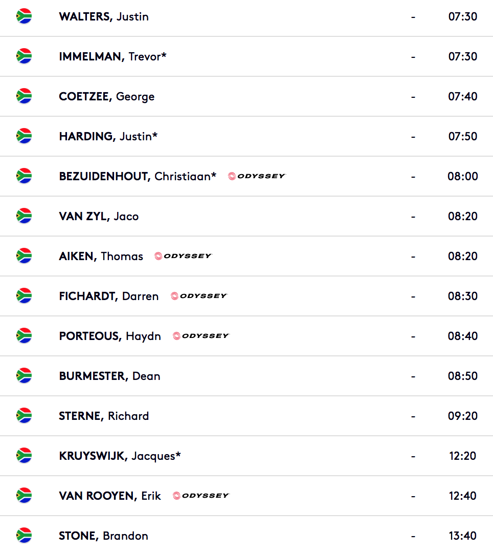Viewport: 493px width, 552px height.
Task: Click the Odyssey logo beside PORTEOUS, Haydn
Action: pyautogui.click(x=201, y=336)
